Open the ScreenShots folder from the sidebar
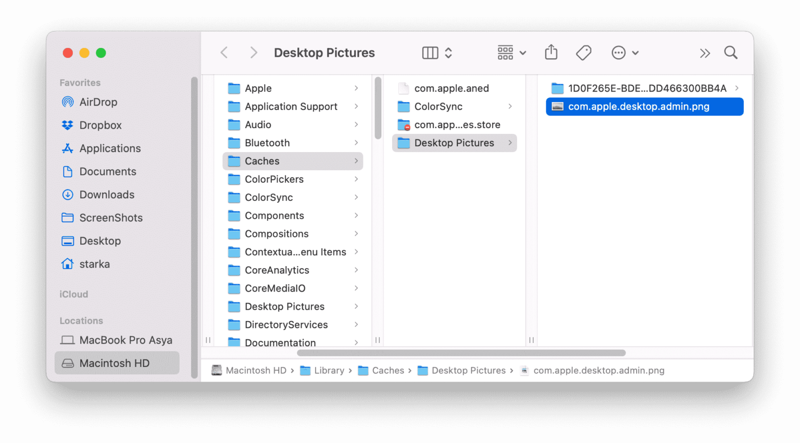Image resolution: width=800 pixels, height=443 pixels. click(x=111, y=218)
